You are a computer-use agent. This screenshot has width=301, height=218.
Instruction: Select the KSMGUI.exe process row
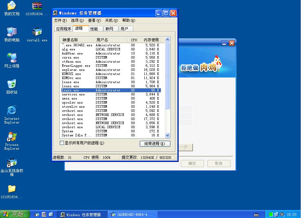tap(111, 74)
